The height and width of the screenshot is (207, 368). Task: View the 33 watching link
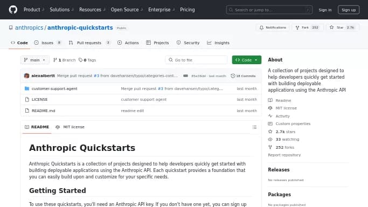(x=287, y=139)
